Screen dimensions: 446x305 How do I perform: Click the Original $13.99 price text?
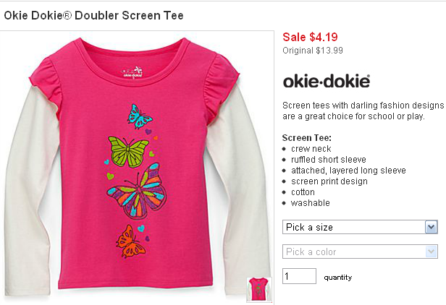click(313, 51)
